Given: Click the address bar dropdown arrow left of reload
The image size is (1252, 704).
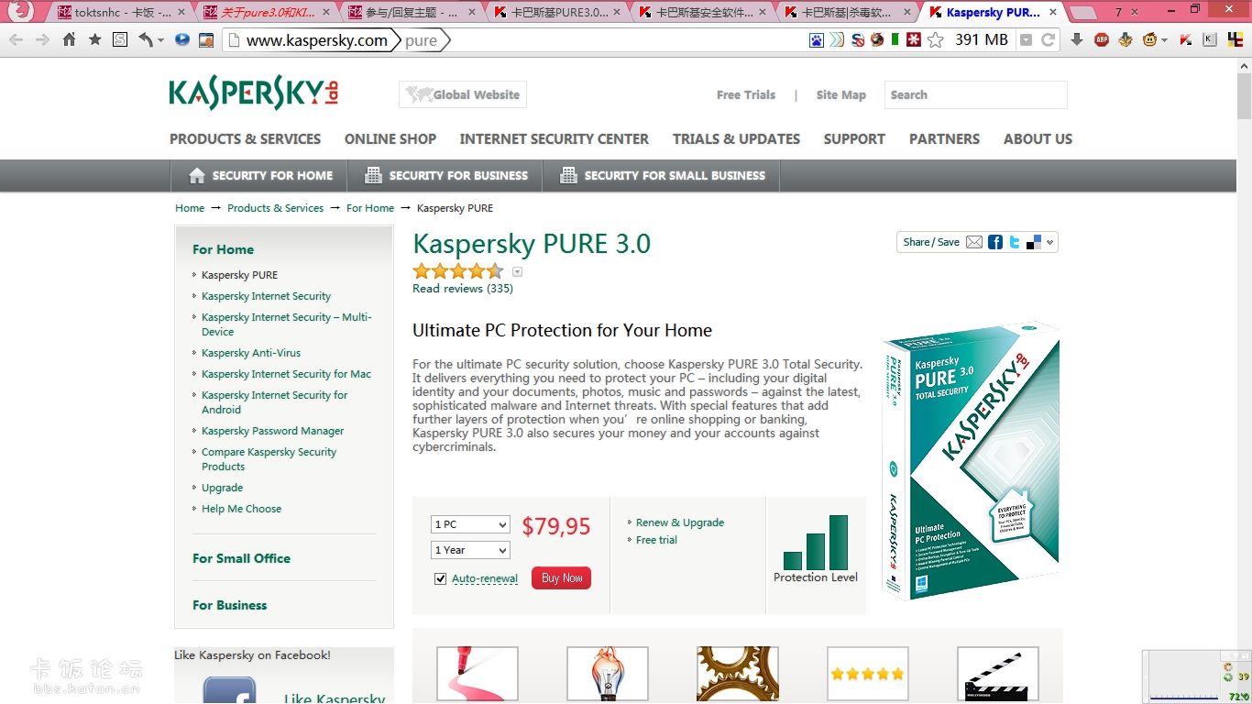Looking at the screenshot, I should click(x=1026, y=40).
